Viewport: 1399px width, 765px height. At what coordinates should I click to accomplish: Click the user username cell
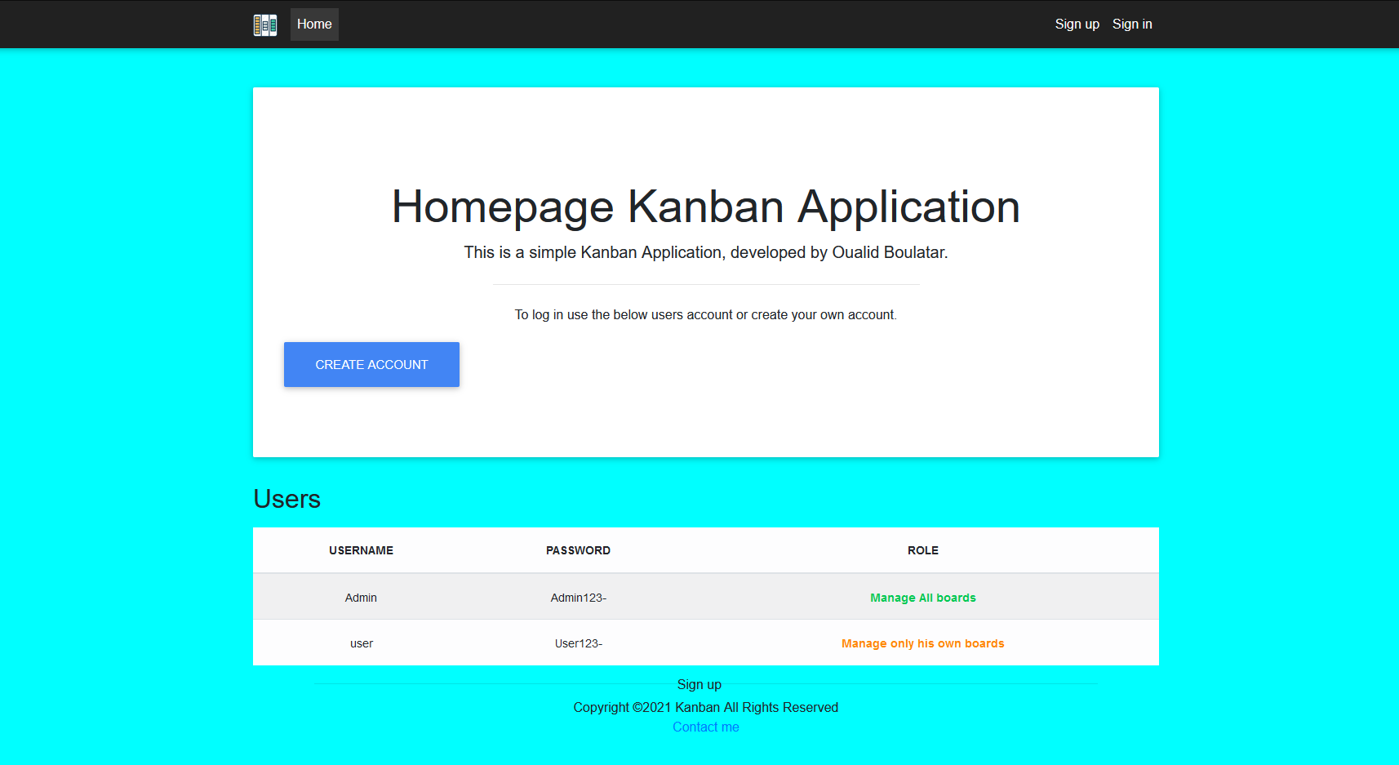pos(362,643)
